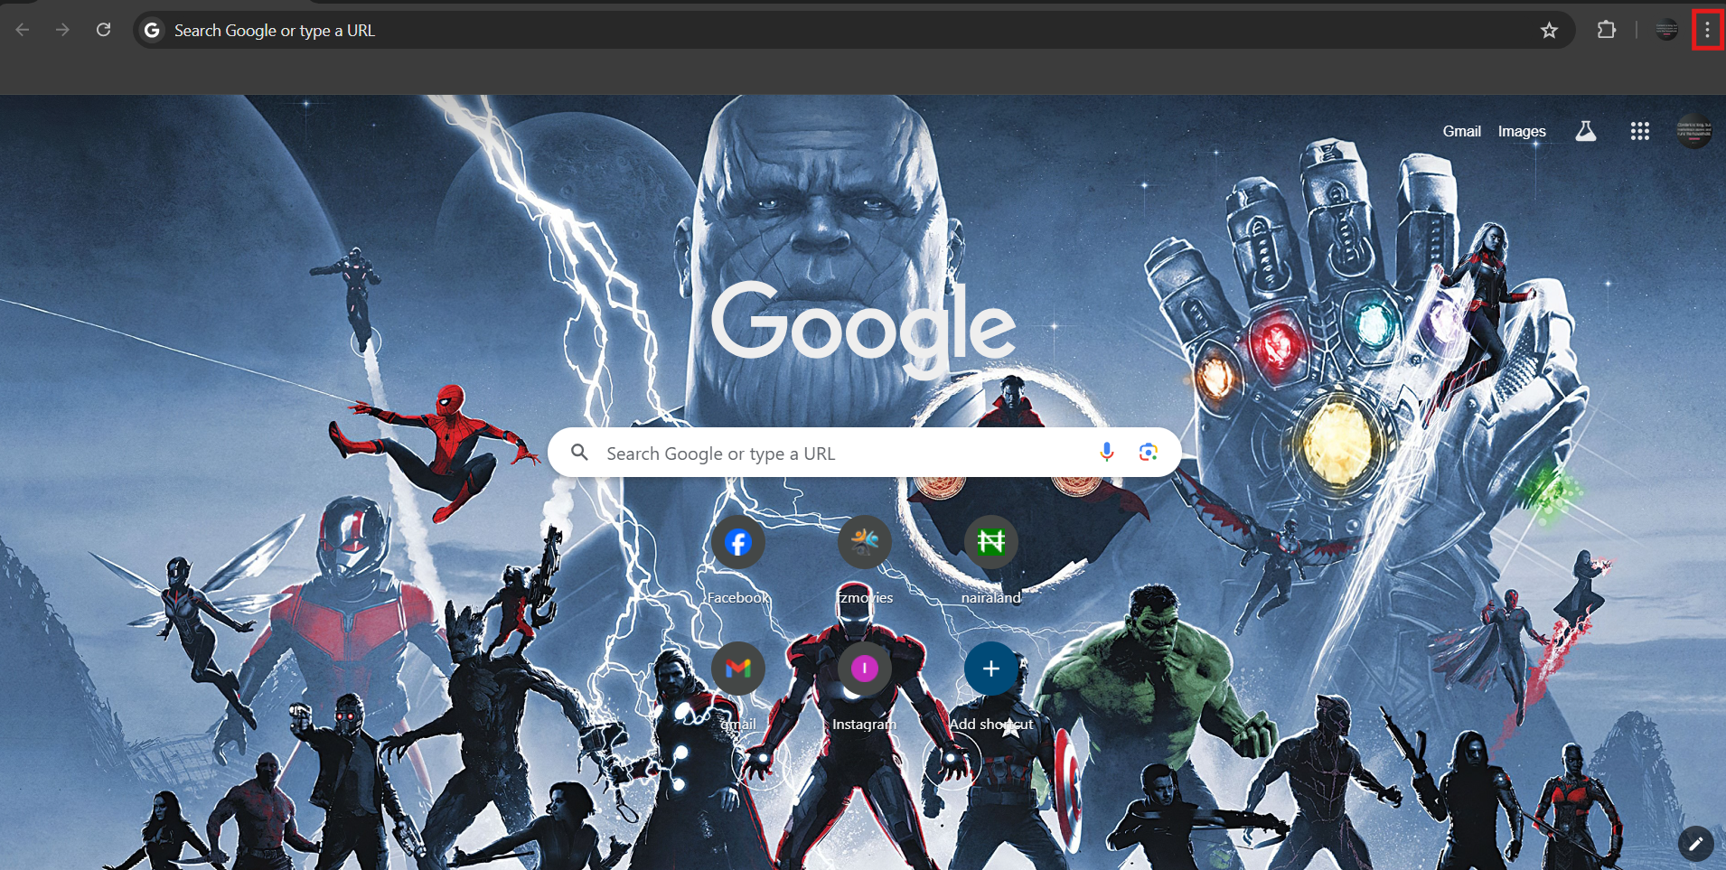The height and width of the screenshot is (870, 1726).
Task: Start voice search with the microphone
Action: click(x=1107, y=453)
